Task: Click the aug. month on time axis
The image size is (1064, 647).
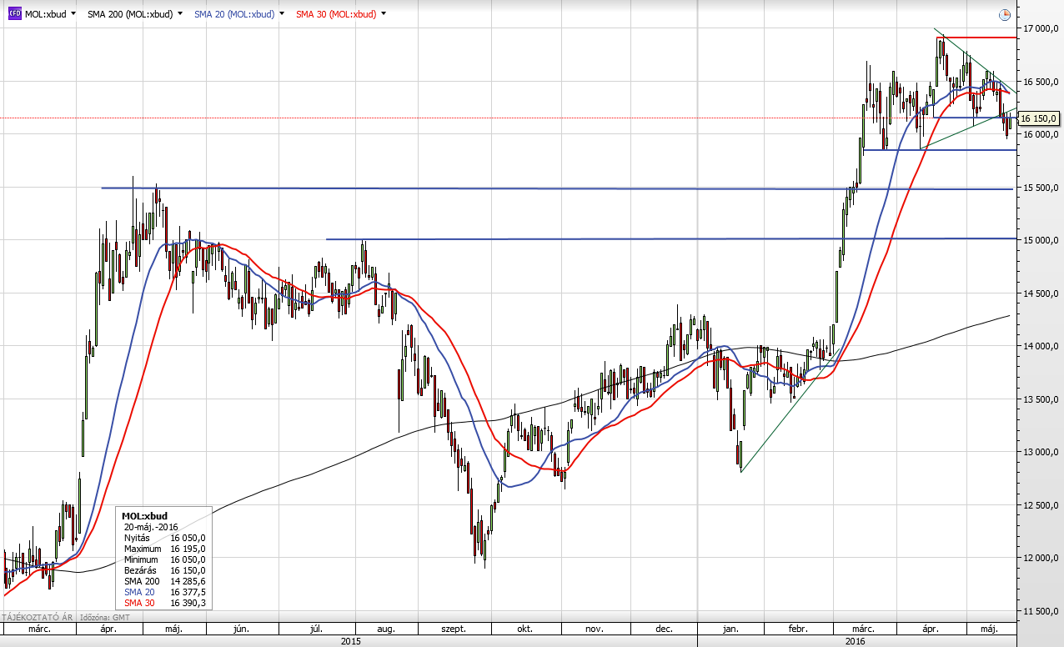Action: pos(385,629)
